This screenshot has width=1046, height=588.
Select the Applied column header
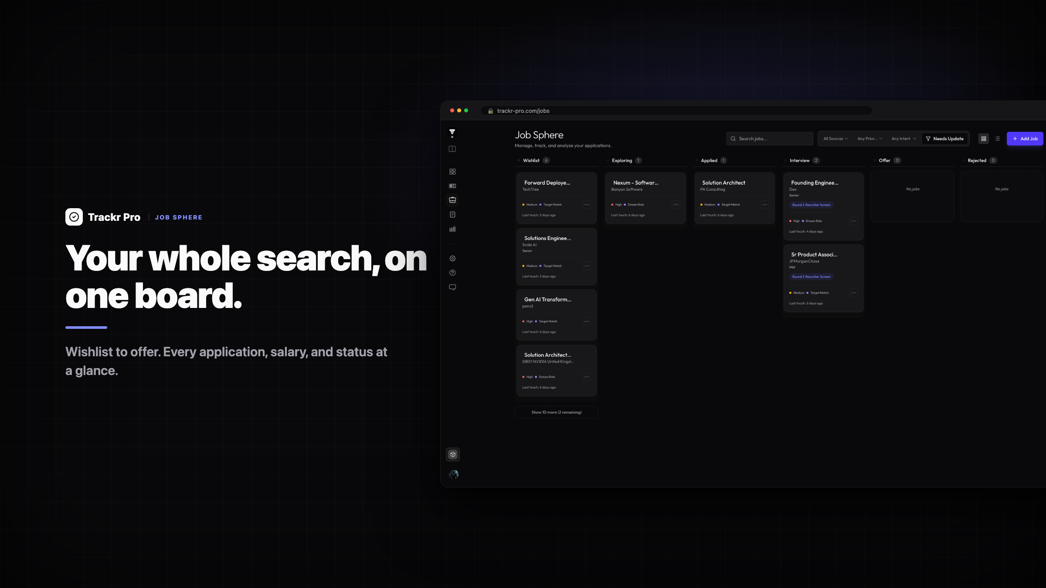[709, 160]
